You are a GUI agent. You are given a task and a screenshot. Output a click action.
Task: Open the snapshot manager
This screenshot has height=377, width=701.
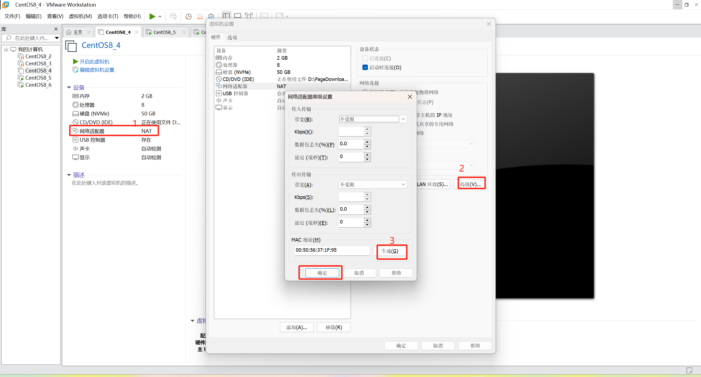point(211,16)
